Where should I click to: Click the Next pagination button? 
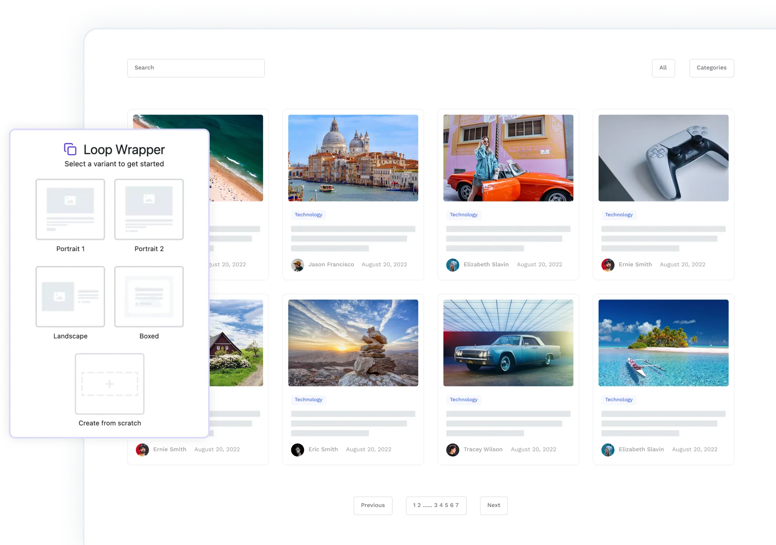tap(493, 505)
